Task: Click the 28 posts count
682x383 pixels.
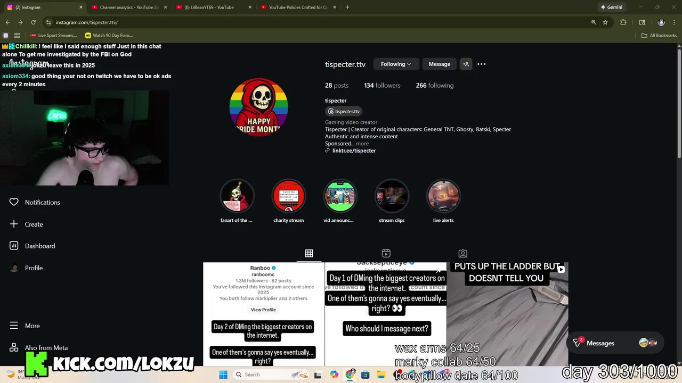Action: pyautogui.click(x=337, y=85)
